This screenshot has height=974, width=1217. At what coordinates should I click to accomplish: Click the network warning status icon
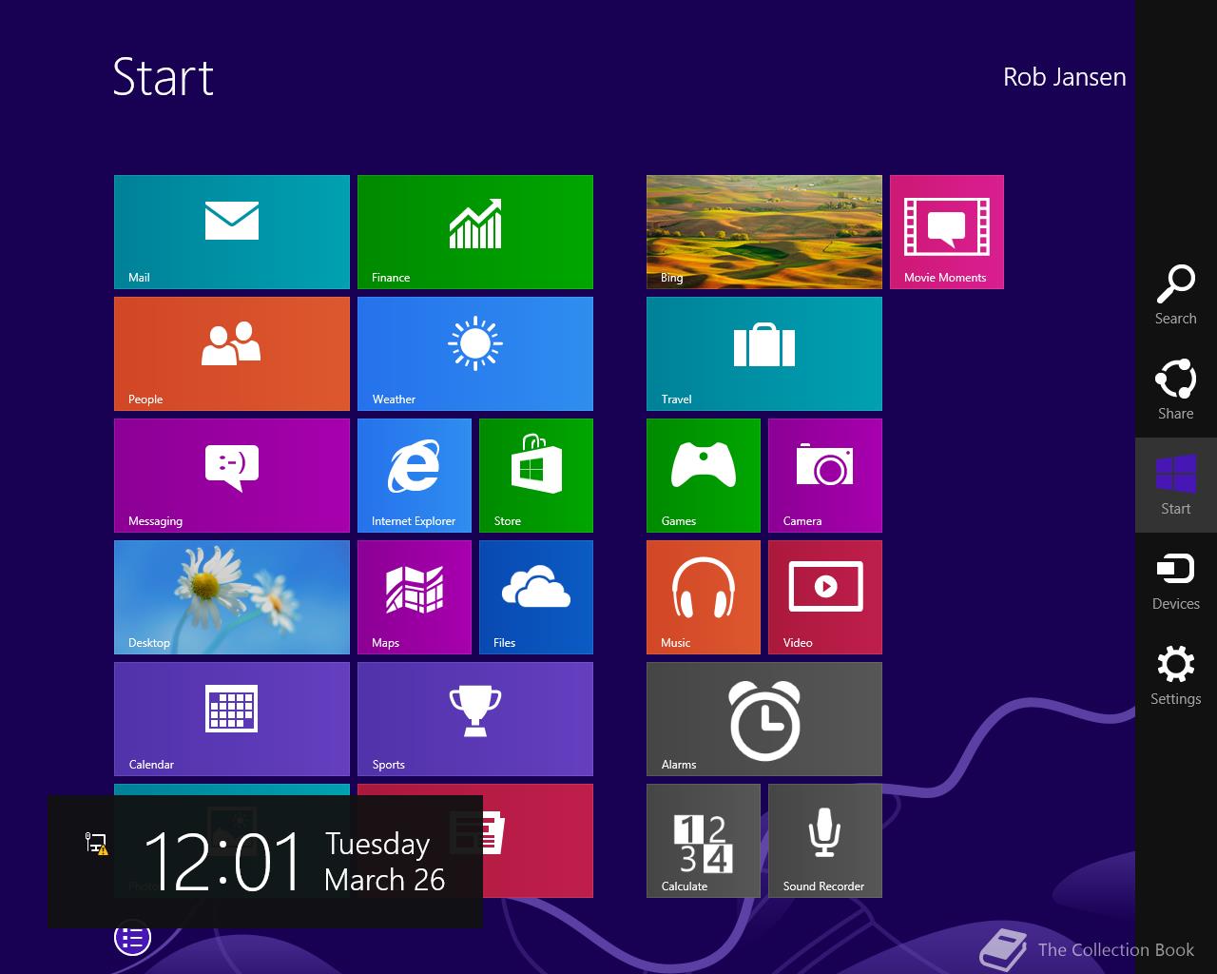96,843
